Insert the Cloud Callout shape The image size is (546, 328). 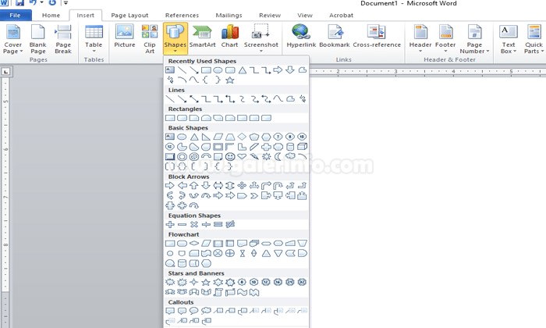(206, 311)
